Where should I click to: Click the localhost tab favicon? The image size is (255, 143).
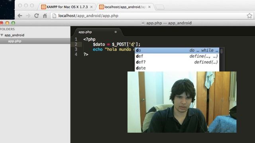tap(102, 7)
